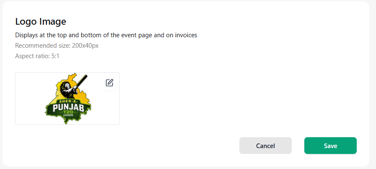Click the T20 LEAGUE text in the logo

point(68,113)
